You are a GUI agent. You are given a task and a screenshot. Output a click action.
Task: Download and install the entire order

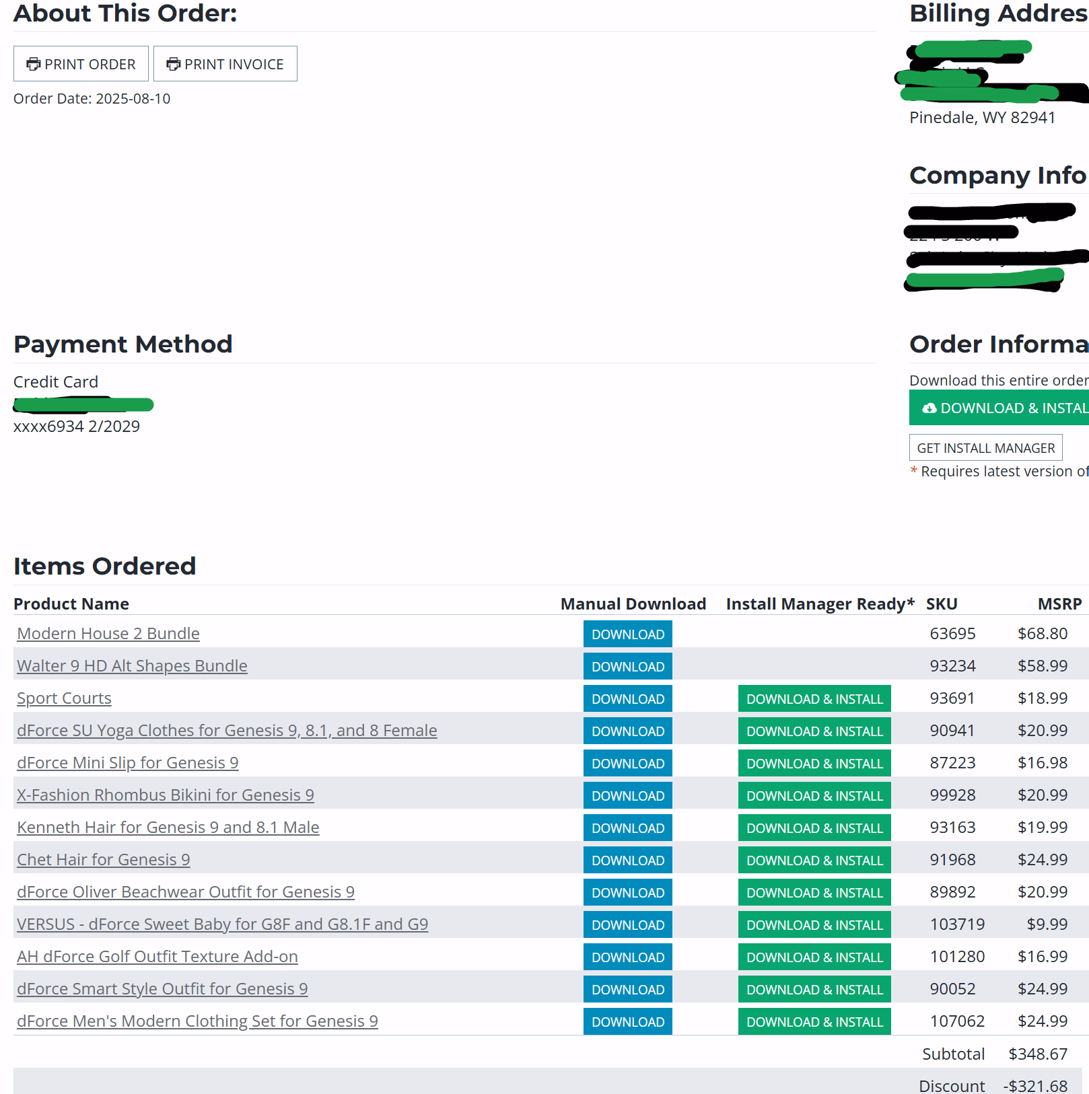click(x=999, y=408)
